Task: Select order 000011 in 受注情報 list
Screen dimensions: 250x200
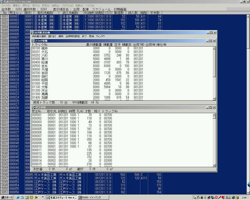Action: (122, 150)
